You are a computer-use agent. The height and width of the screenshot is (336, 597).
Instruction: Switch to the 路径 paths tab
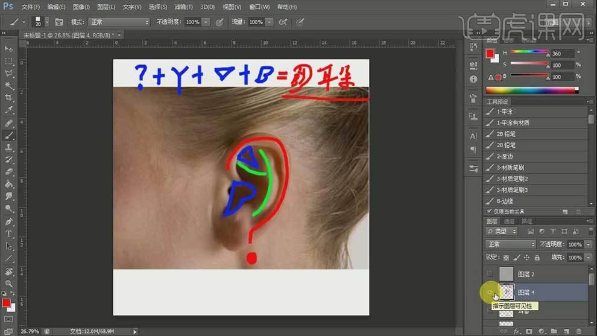pos(527,221)
